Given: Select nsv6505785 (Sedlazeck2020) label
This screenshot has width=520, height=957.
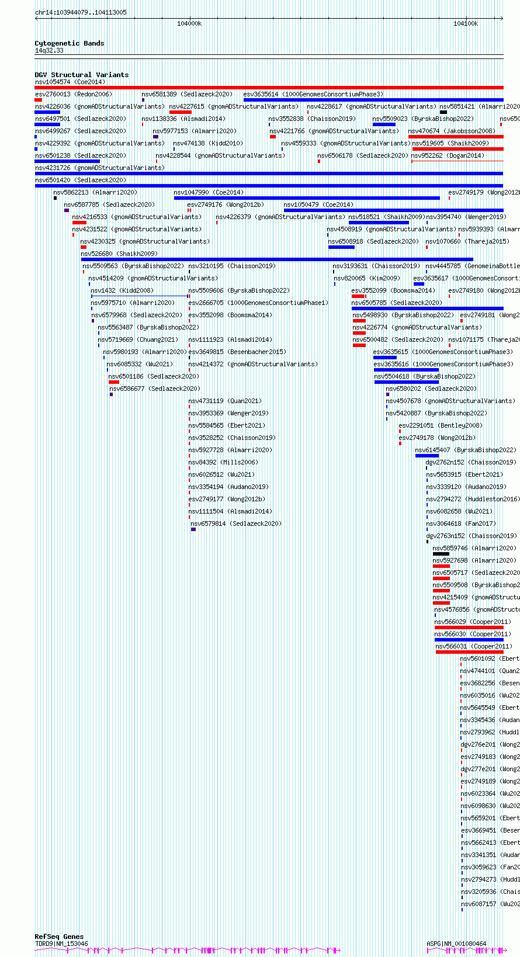Looking at the screenshot, I should (397, 303).
